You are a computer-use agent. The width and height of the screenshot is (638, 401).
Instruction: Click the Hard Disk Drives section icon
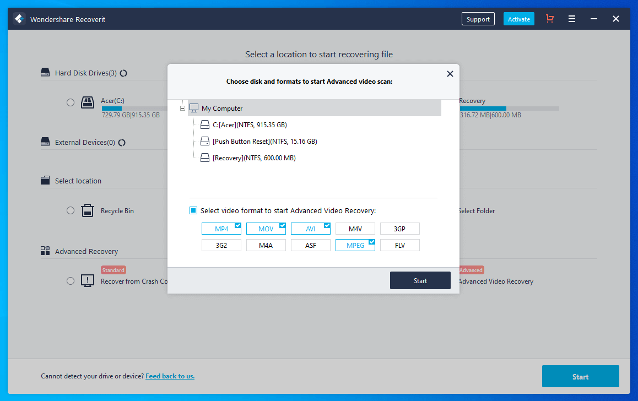[45, 72]
